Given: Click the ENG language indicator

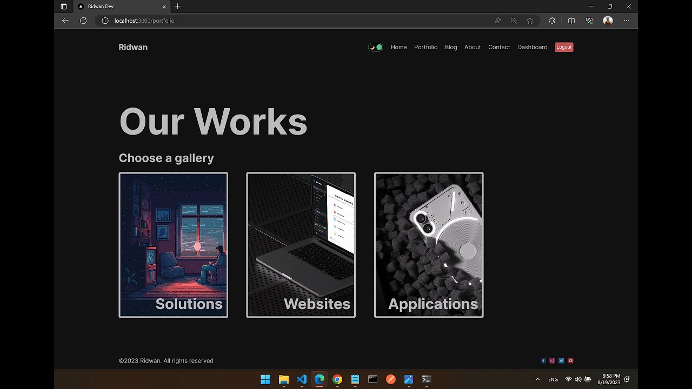Looking at the screenshot, I should point(553,379).
